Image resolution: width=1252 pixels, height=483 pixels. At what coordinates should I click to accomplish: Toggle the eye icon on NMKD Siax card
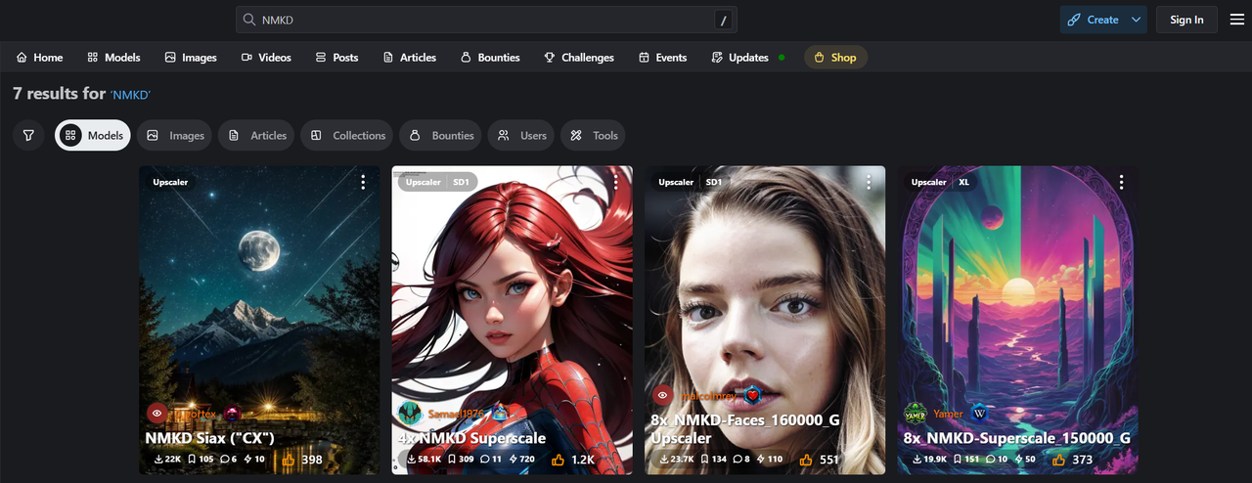point(157,414)
